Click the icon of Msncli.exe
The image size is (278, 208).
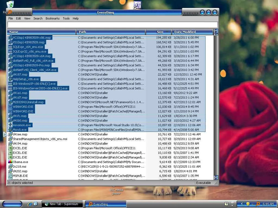[10, 130]
